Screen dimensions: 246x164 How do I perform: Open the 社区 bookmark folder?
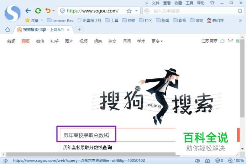pyautogui.click(x=146, y=21)
